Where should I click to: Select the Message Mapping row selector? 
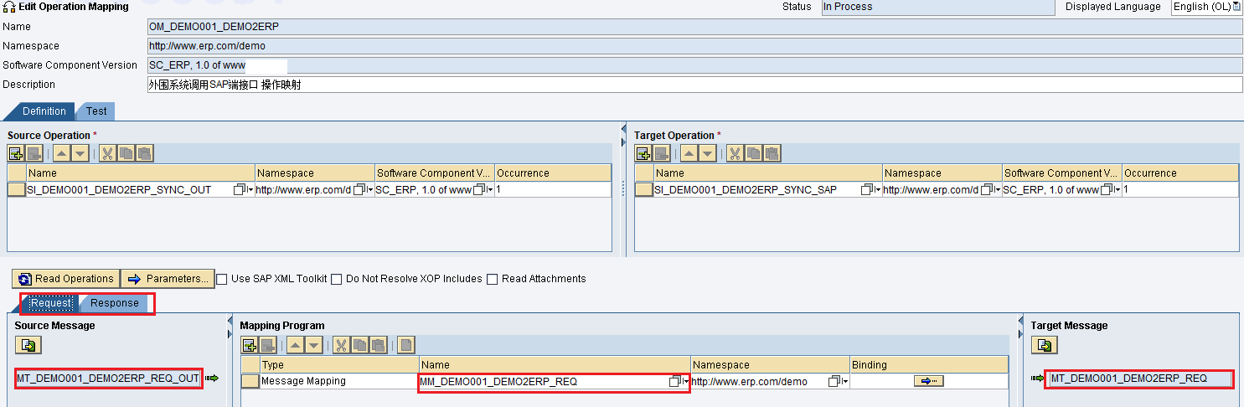[x=250, y=381]
